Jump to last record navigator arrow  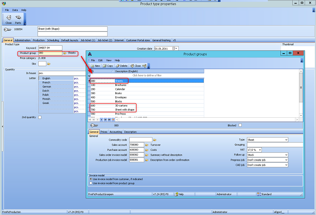pos(109,120)
